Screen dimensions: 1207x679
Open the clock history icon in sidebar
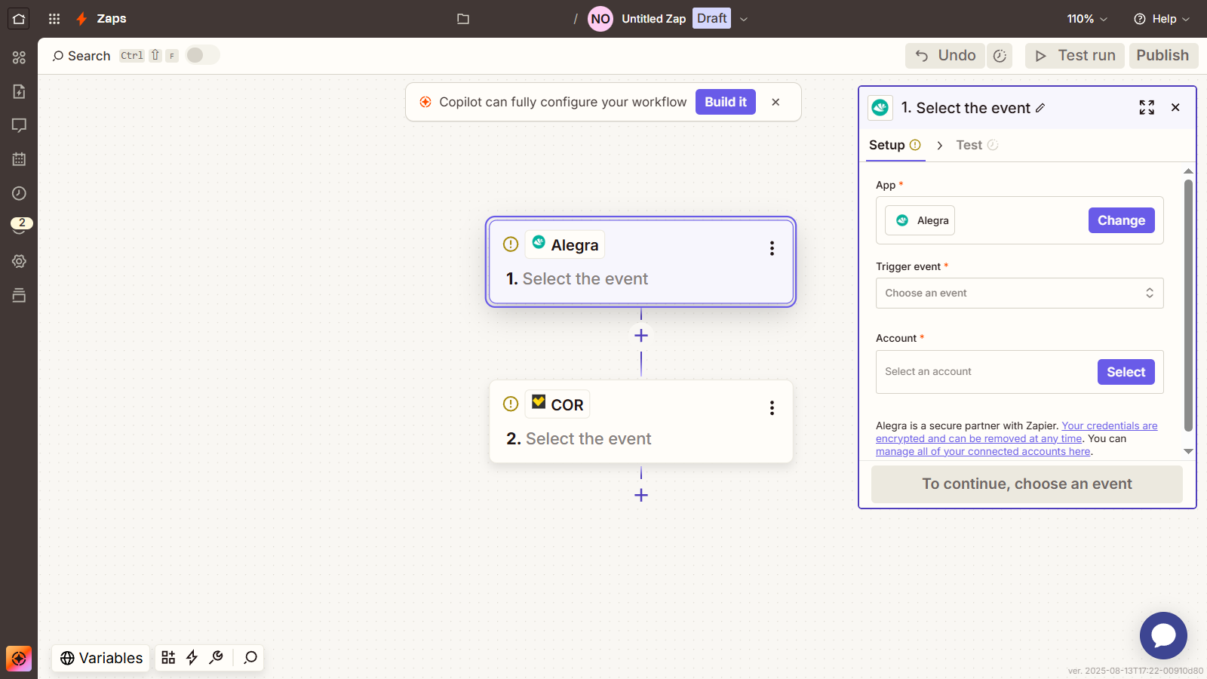point(19,193)
